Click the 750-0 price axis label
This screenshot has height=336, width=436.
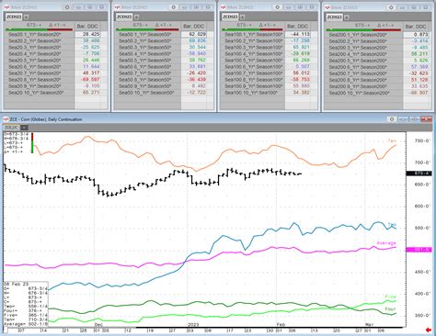click(x=422, y=140)
